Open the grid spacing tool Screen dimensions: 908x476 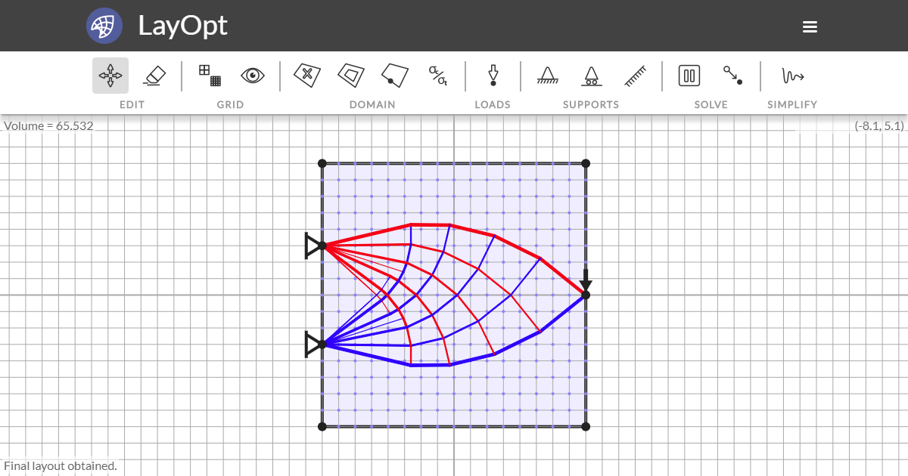click(207, 76)
